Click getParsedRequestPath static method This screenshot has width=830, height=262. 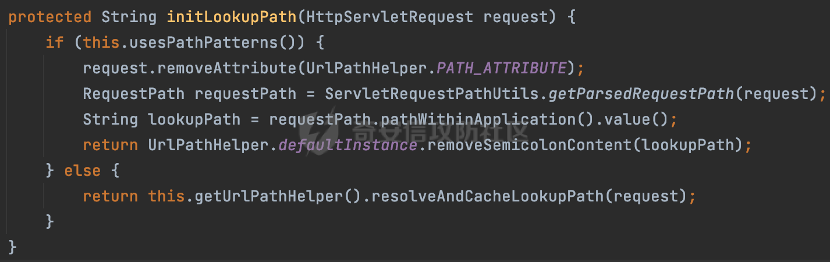[x=641, y=94]
